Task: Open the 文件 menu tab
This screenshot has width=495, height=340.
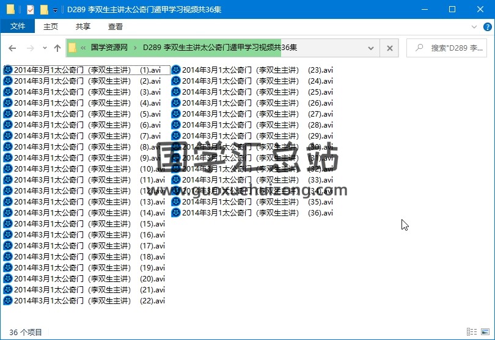Action: pyautogui.click(x=18, y=26)
